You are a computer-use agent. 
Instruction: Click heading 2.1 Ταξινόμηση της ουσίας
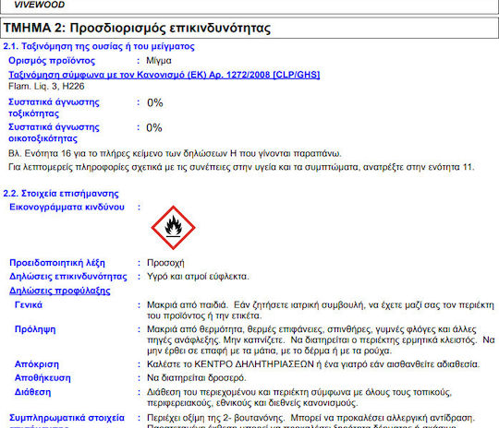[99, 46]
